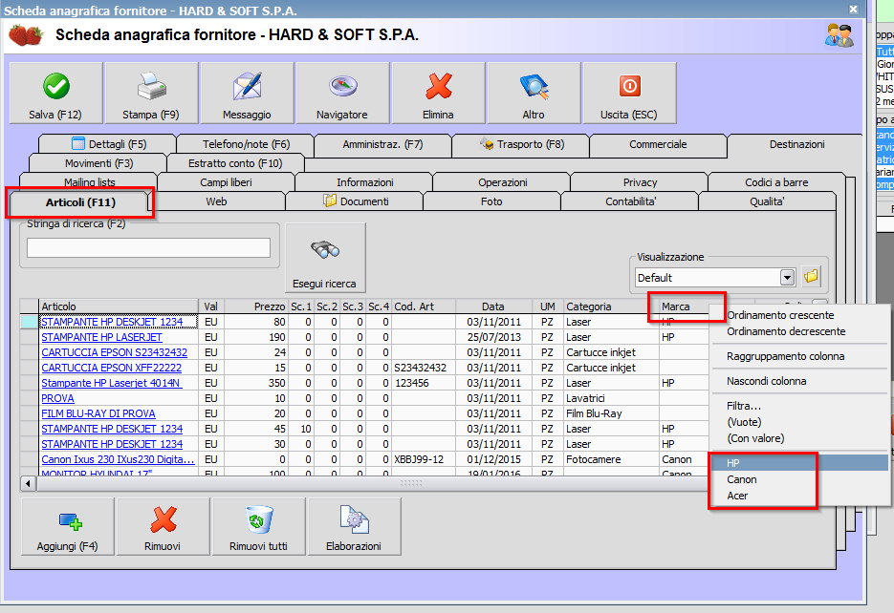Click the Uscita (ESC) exit button
Viewport: 894px width, 613px height.
pos(629,93)
